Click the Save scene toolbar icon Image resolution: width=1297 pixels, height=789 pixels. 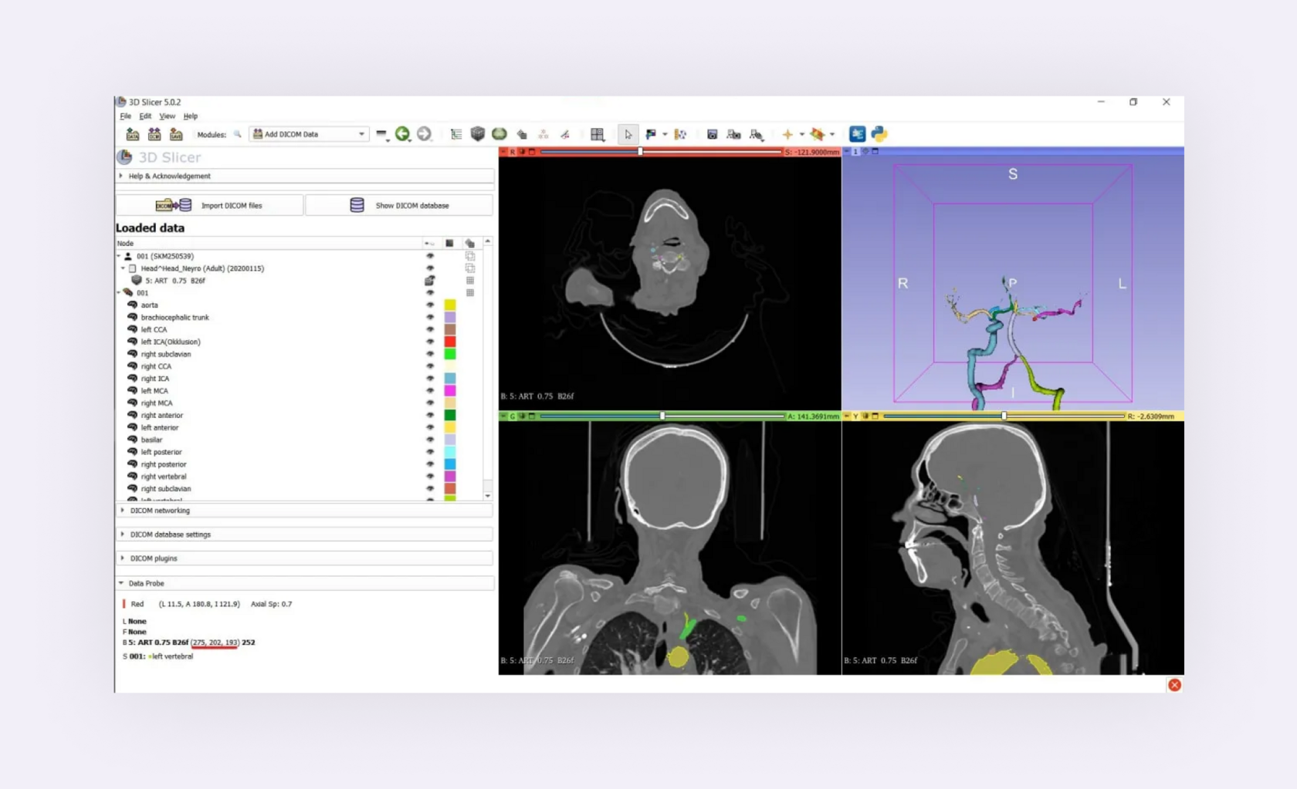pos(176,134)
